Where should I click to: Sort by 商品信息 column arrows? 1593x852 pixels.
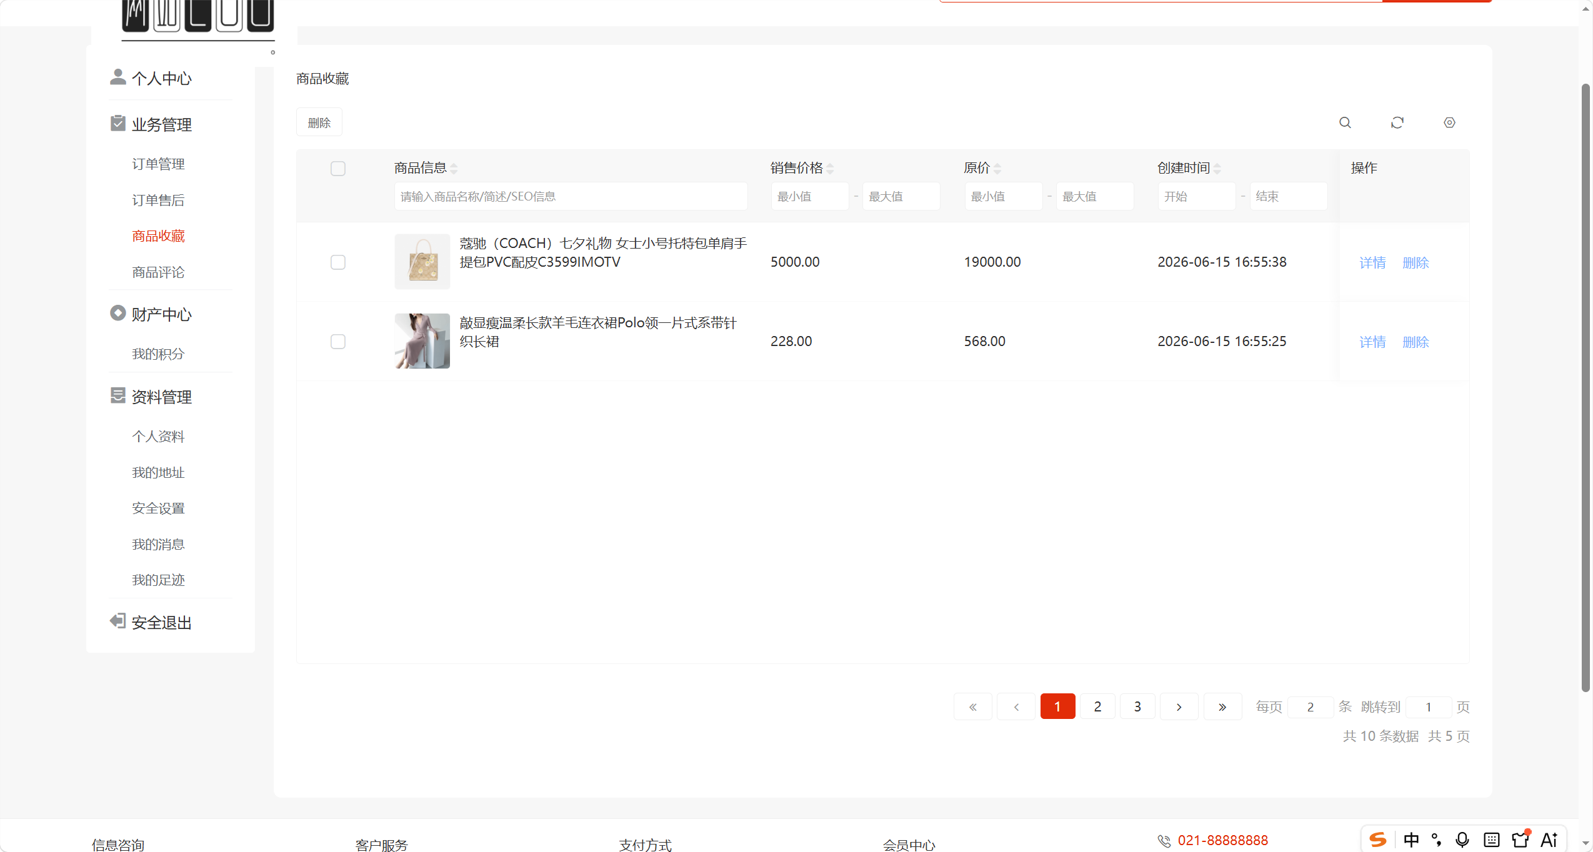454,168
